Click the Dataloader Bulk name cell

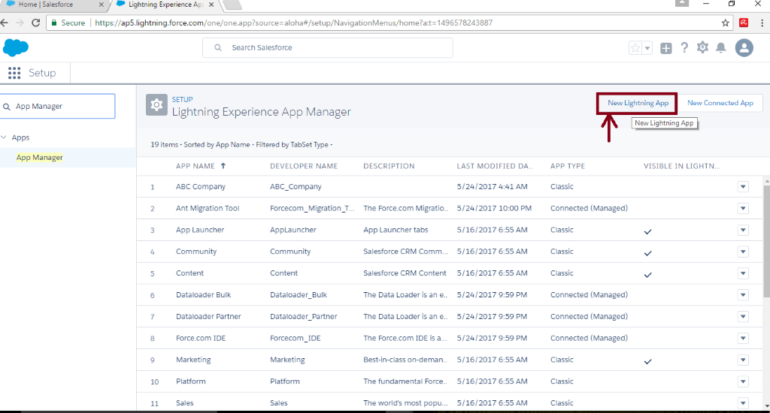point(203,295)
